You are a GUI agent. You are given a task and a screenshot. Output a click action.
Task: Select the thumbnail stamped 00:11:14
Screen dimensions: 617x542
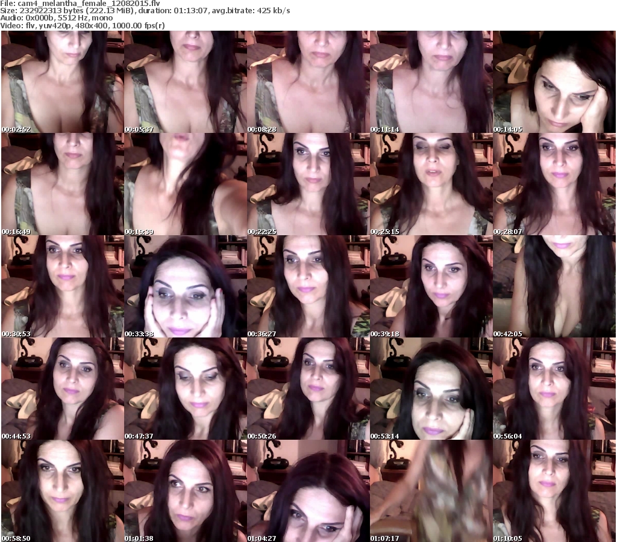point(431,82)
